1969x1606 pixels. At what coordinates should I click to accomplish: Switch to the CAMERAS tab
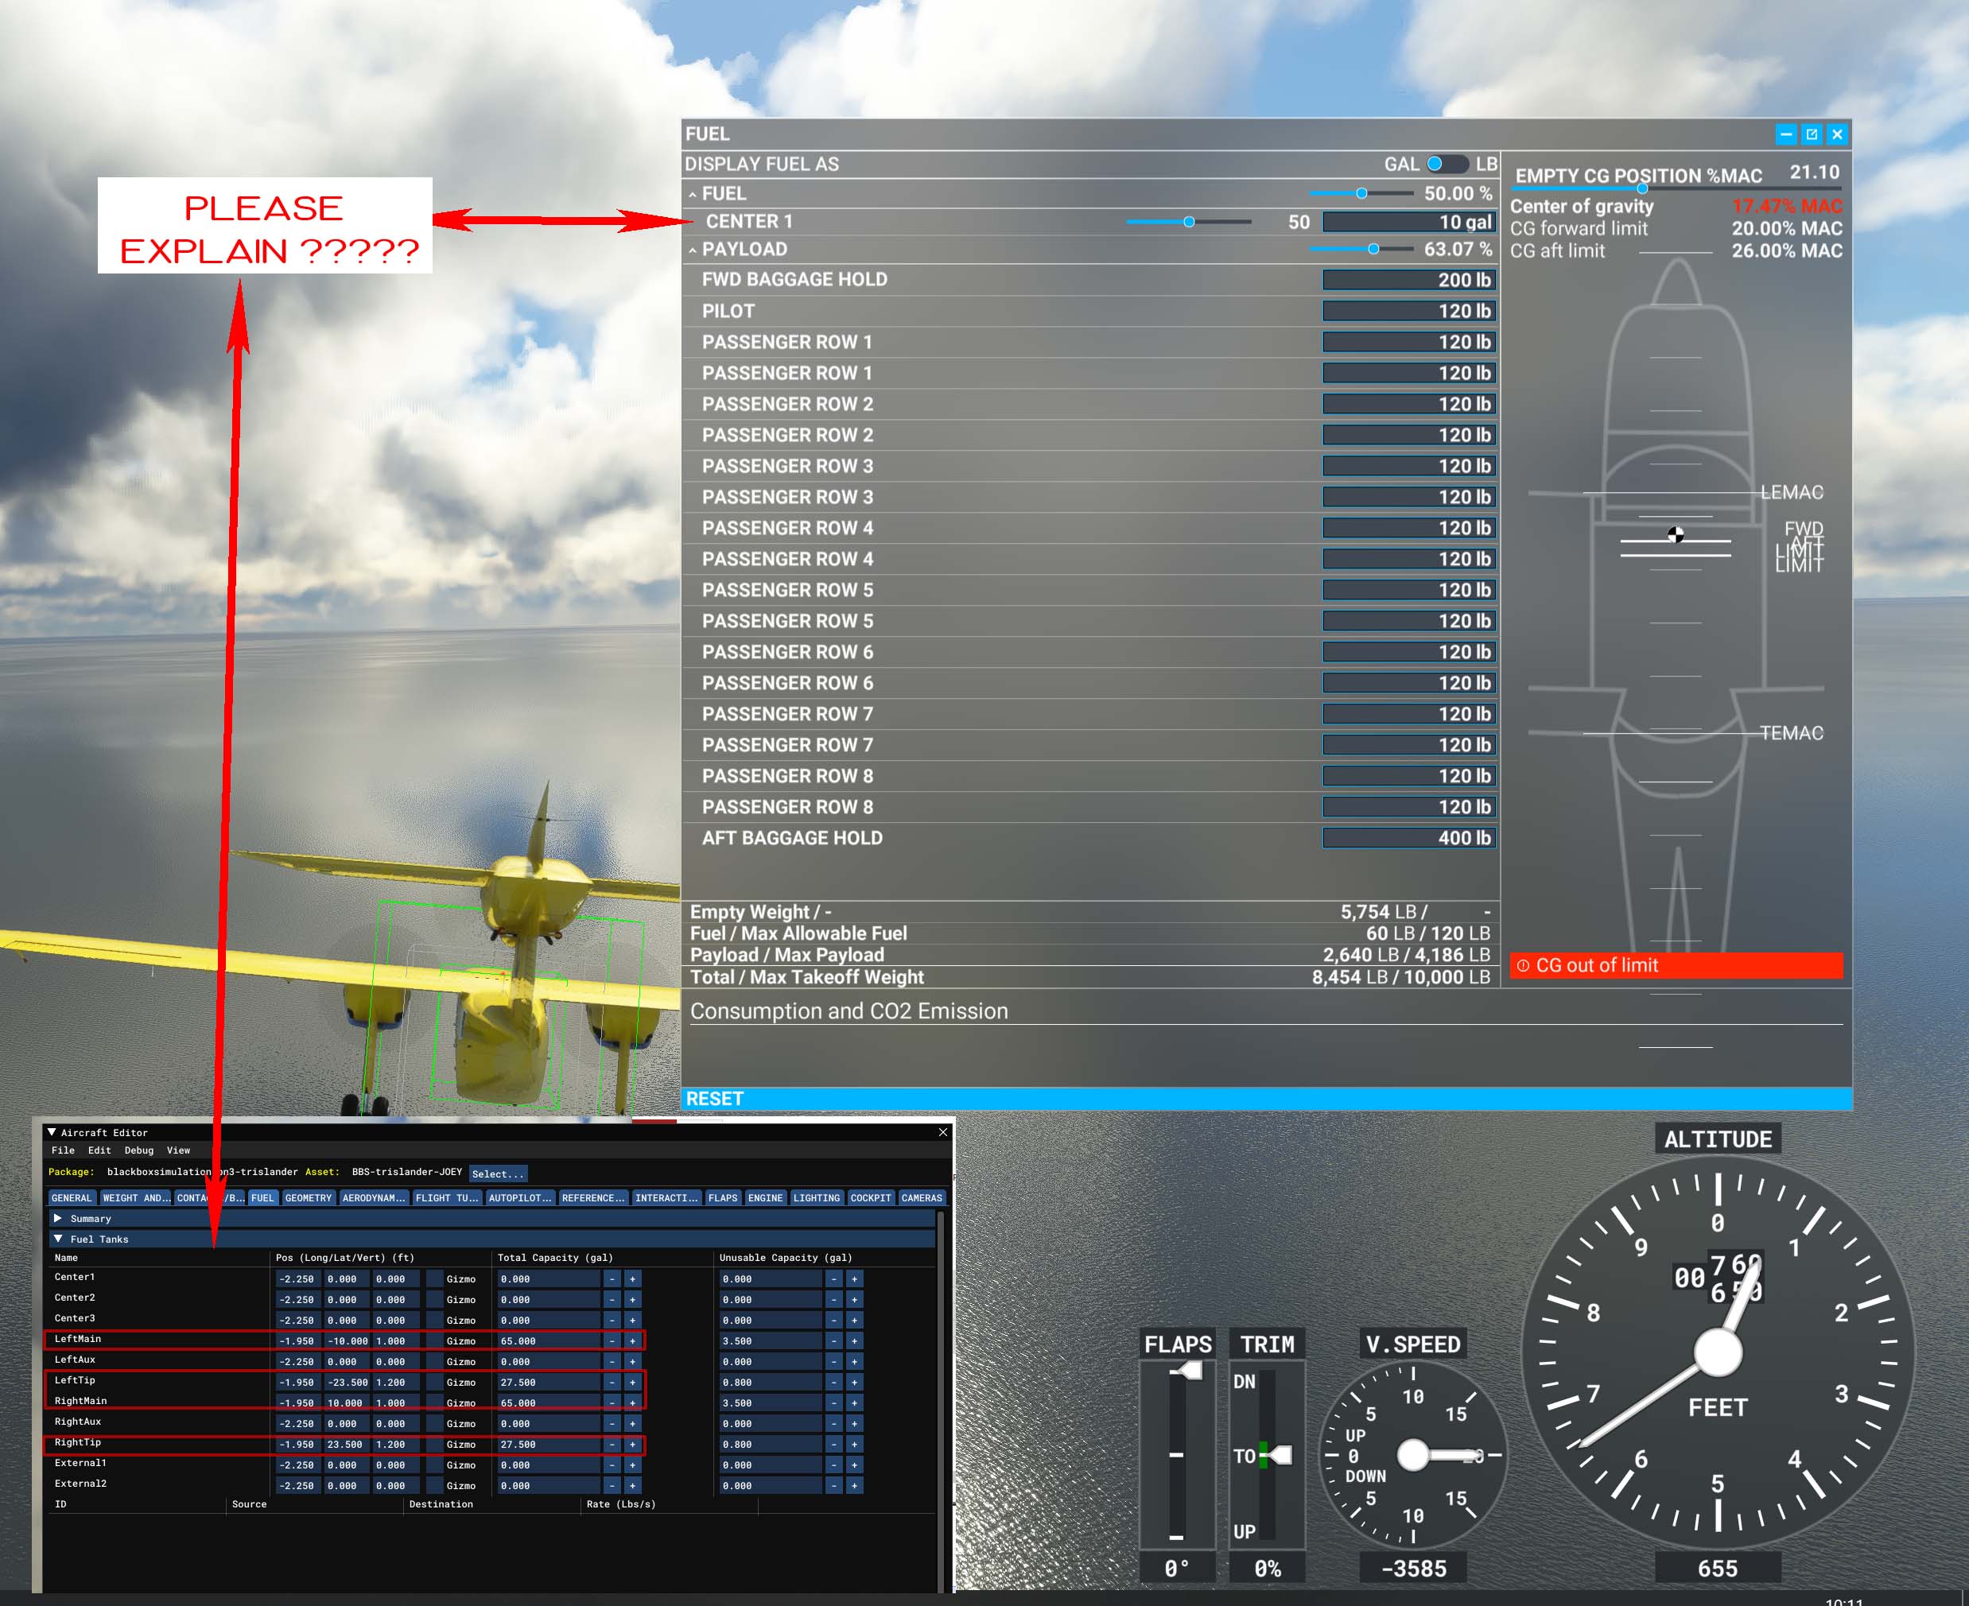coord(922,1198)
